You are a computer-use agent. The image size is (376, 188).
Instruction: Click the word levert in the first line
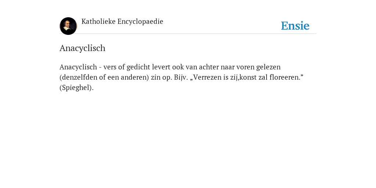tap(161, 67)
